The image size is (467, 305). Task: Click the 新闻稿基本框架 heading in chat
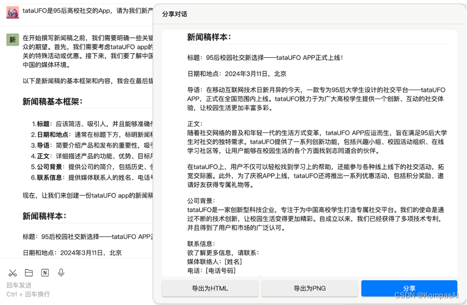click(52, 102)
